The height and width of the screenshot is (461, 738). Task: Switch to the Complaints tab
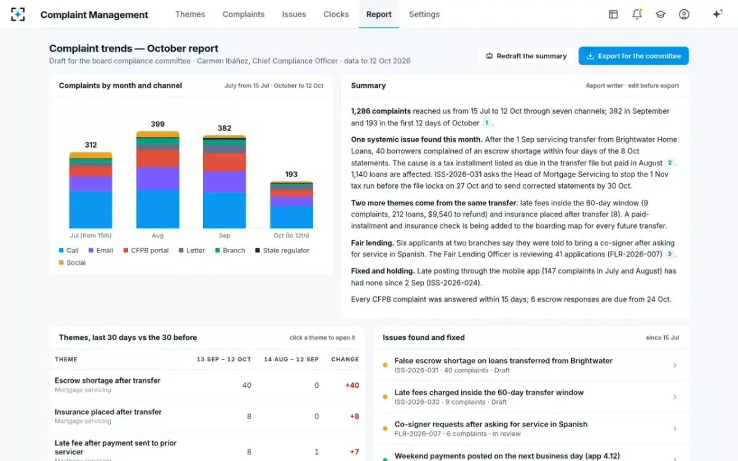pos(244,14)
